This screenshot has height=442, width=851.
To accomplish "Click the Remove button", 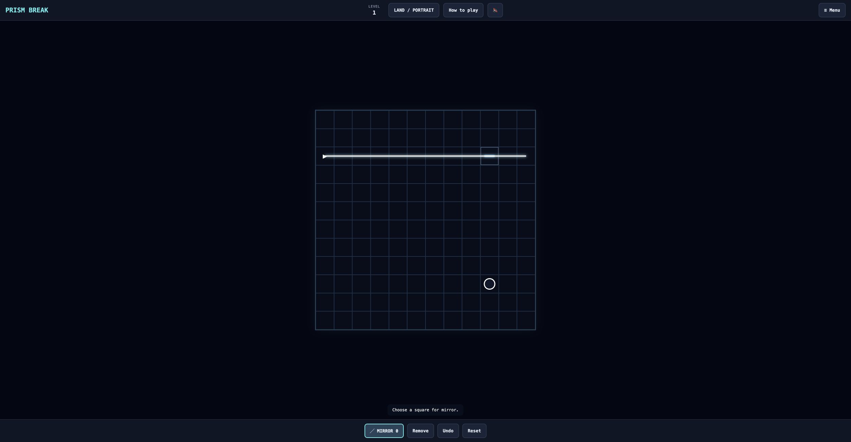I will pos(420,431).
